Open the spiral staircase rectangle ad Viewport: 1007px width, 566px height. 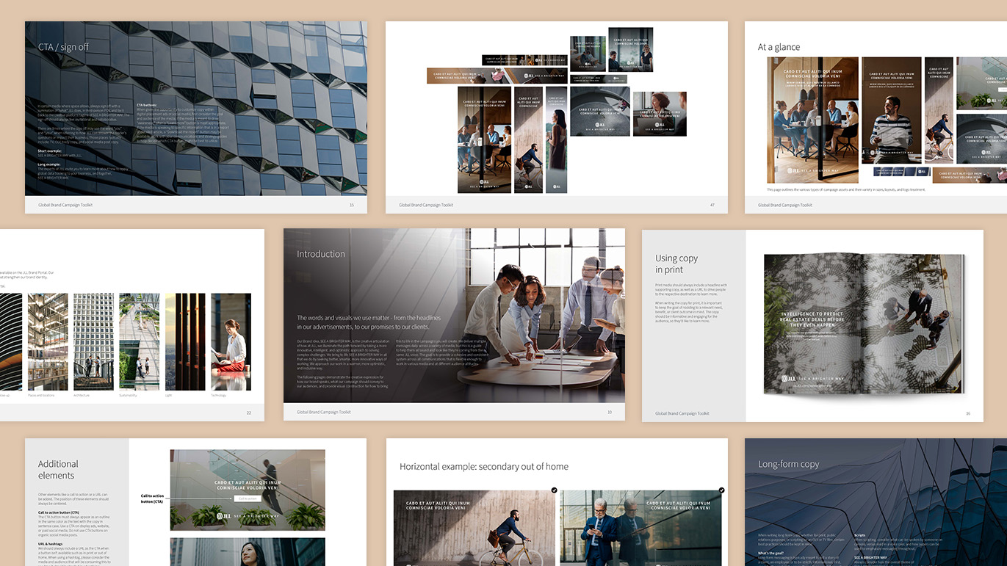600,111
